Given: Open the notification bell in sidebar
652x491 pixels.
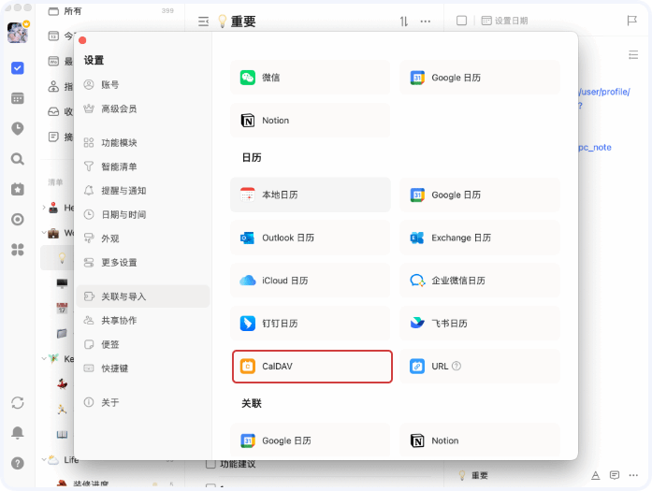Looking at the screenshot, I should click(17, 432).
